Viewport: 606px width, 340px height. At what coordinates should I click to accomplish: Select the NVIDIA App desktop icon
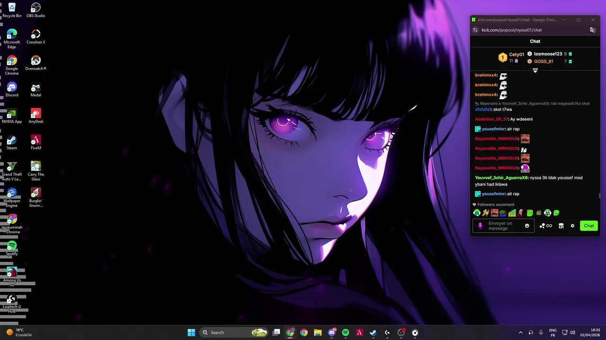12,116
